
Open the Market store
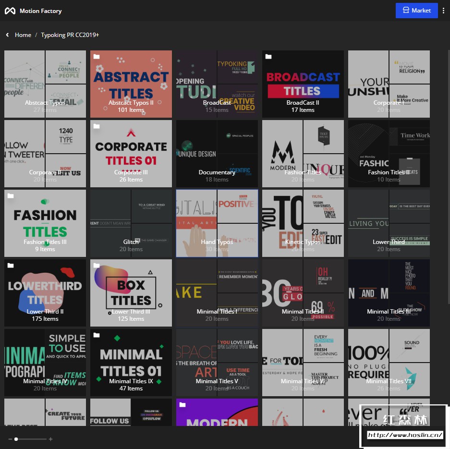click(417, 11)
